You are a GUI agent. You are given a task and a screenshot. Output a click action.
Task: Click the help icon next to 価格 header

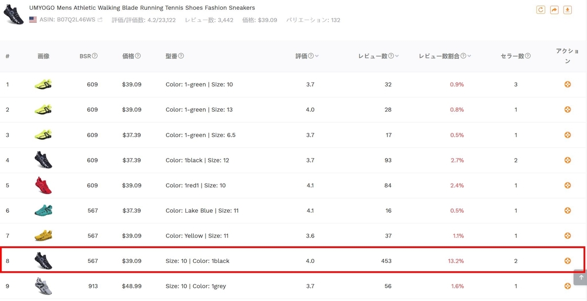pos(138,56)
